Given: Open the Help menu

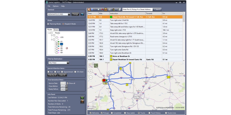Looking at the screenshot, I should 63,6.
